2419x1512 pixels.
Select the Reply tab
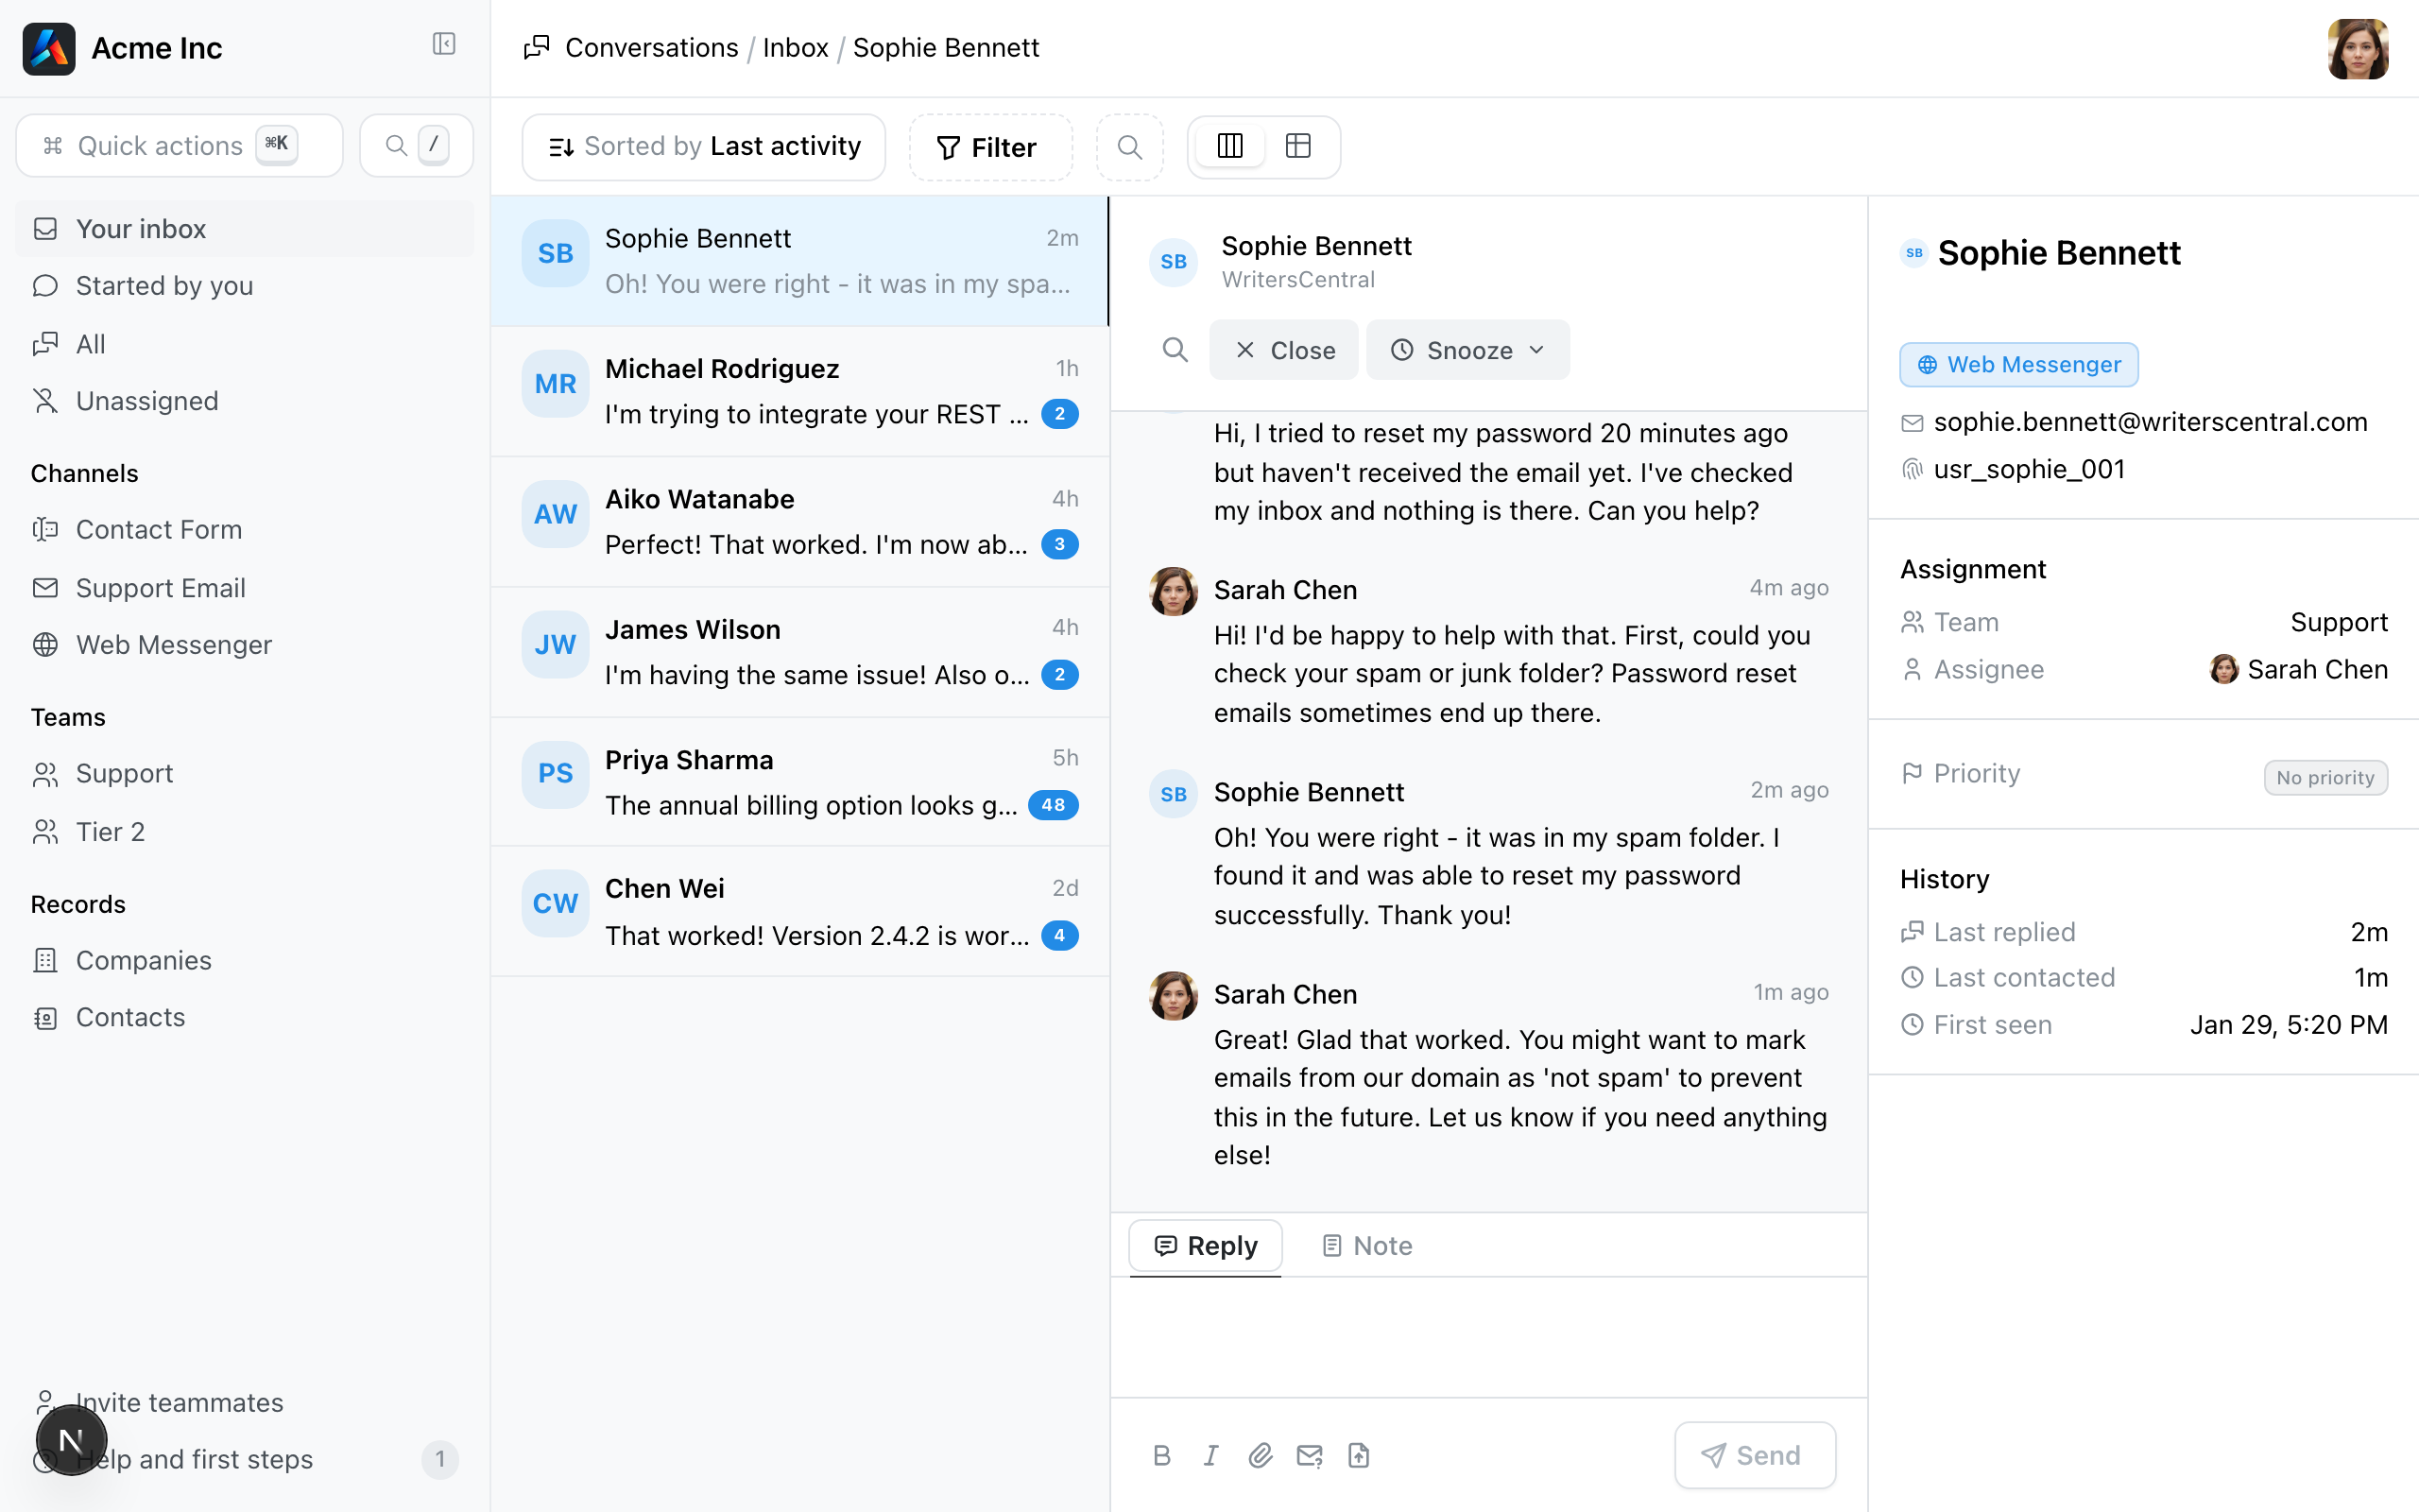point(1206,1246)
